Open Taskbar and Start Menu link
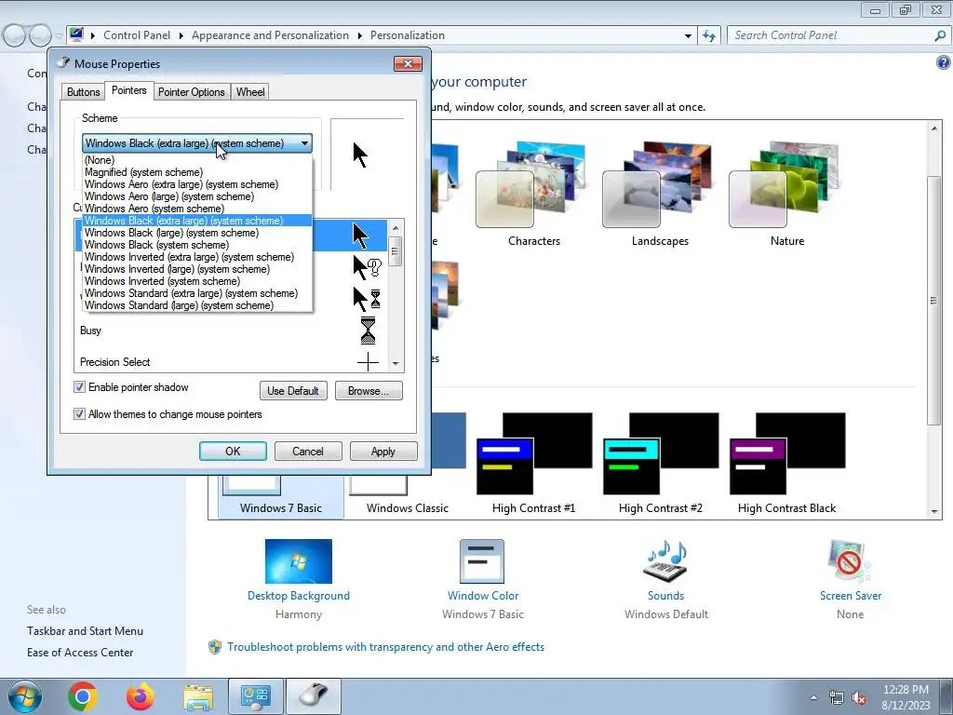 point(85,631)
